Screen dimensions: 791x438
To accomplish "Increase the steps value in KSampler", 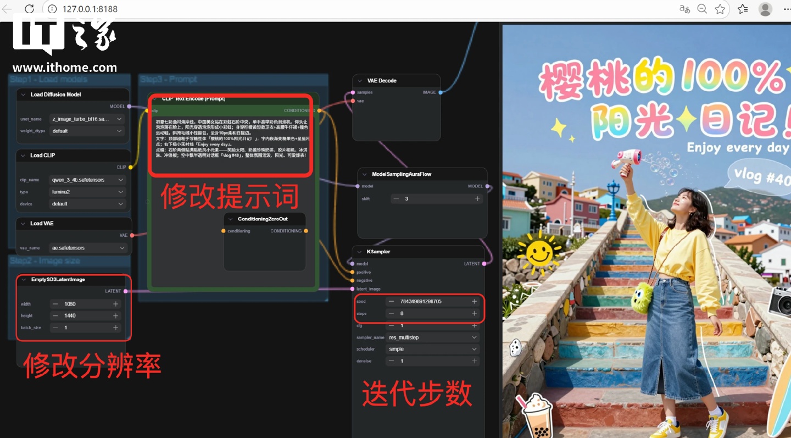I will pyautogui.click(x=474, y=314).
